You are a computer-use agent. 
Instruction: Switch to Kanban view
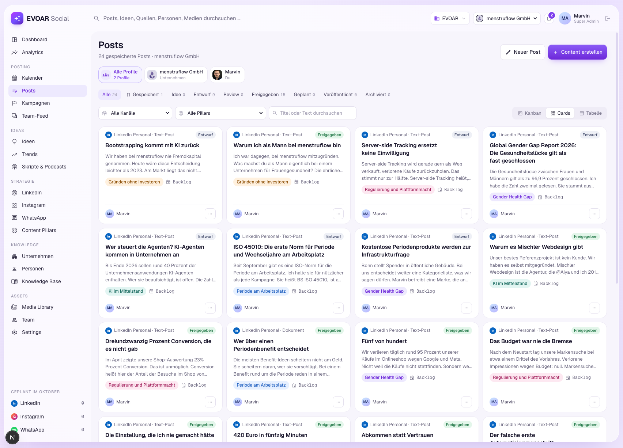point(529,113)
